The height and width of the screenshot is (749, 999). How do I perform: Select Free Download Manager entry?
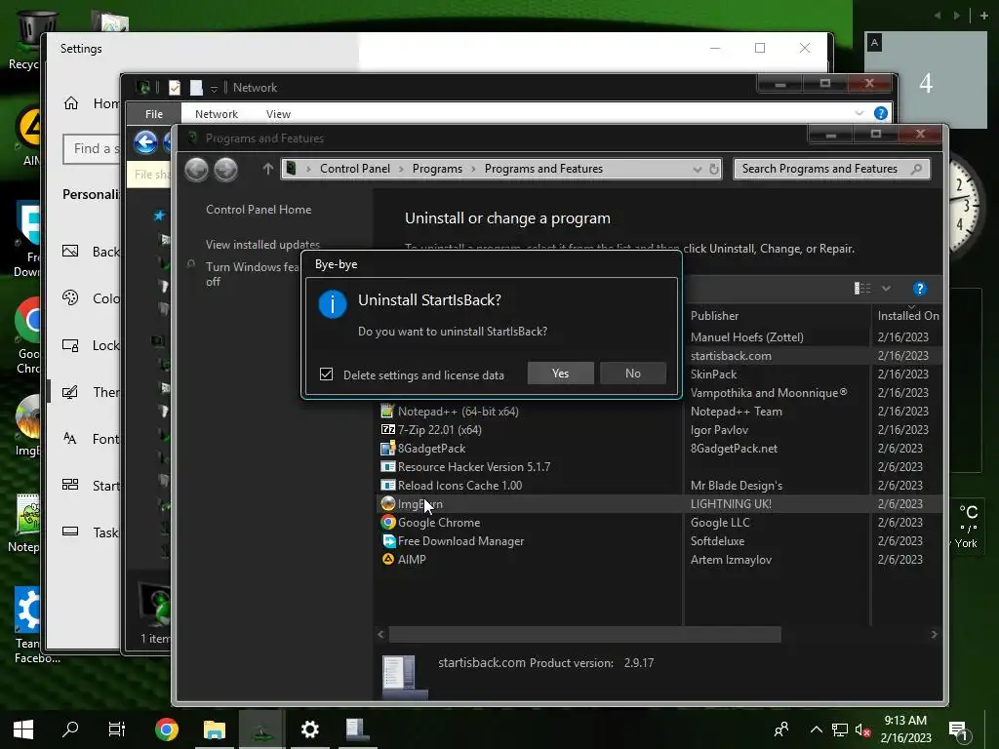[x=460, y=540]
